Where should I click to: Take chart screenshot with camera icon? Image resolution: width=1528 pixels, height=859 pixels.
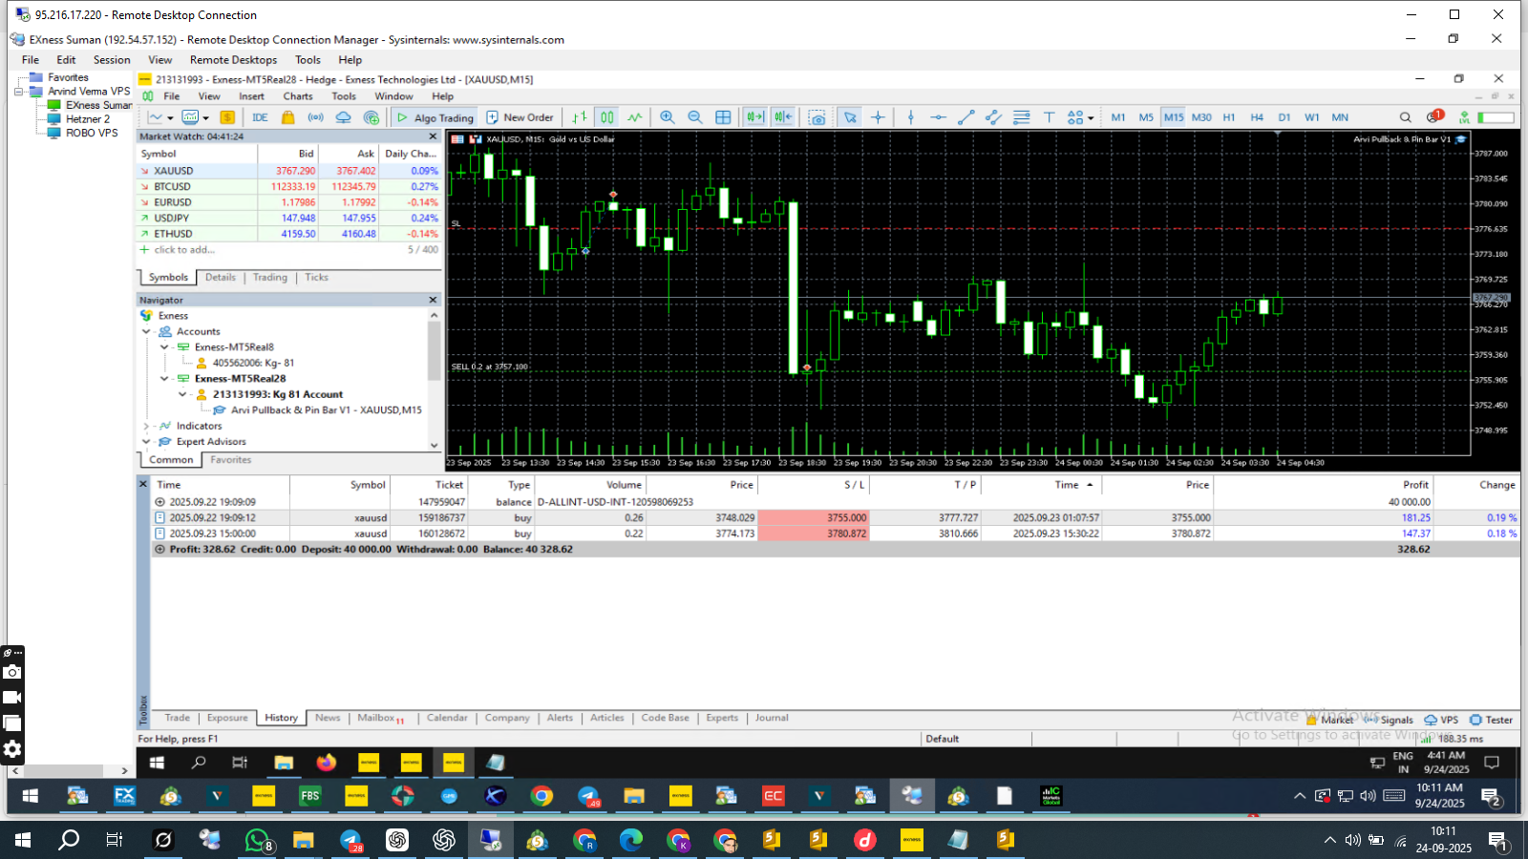click(x=817, y=117)
